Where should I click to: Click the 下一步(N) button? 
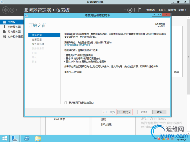(124, 112)
